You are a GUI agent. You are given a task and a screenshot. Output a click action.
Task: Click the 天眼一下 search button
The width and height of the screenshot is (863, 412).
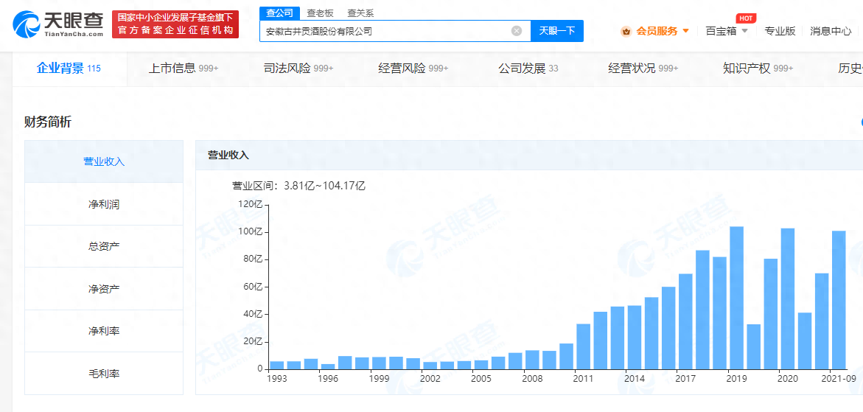(557, 31)
